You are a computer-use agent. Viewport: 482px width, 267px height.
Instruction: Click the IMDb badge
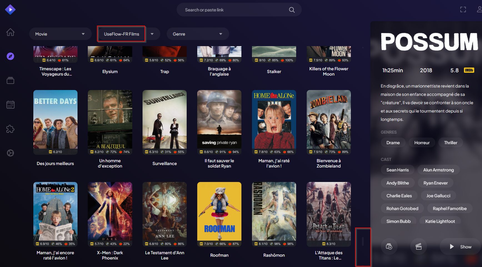coord(469,70)
